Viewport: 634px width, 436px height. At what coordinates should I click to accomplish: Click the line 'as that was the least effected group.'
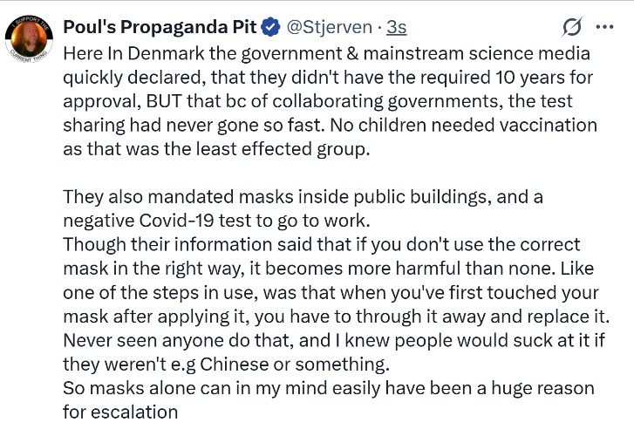[216, 149]
